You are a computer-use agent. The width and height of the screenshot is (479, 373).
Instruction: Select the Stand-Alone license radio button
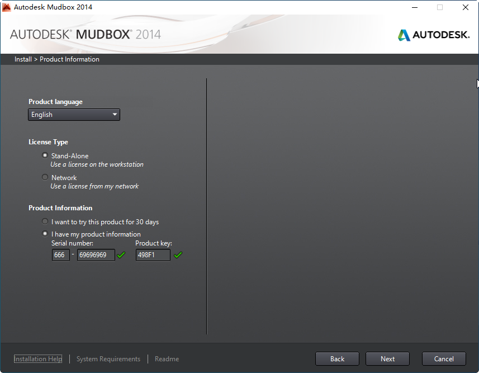click(45, 155)
